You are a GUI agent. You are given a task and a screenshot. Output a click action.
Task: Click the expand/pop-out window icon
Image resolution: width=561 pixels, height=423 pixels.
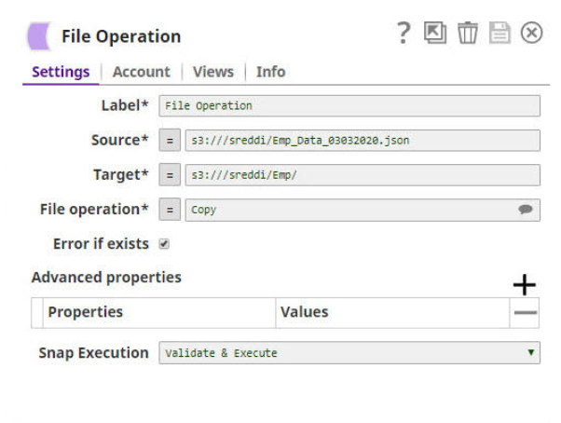[x=435, y=34]
